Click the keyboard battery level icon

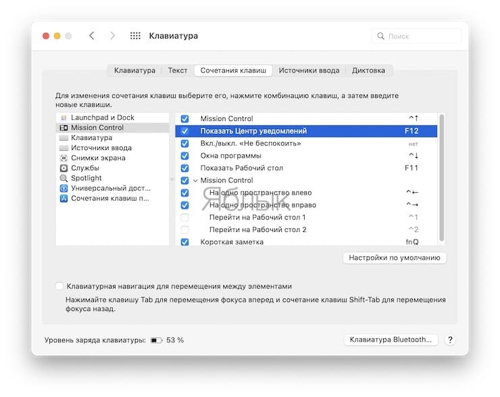coord(157,340)
